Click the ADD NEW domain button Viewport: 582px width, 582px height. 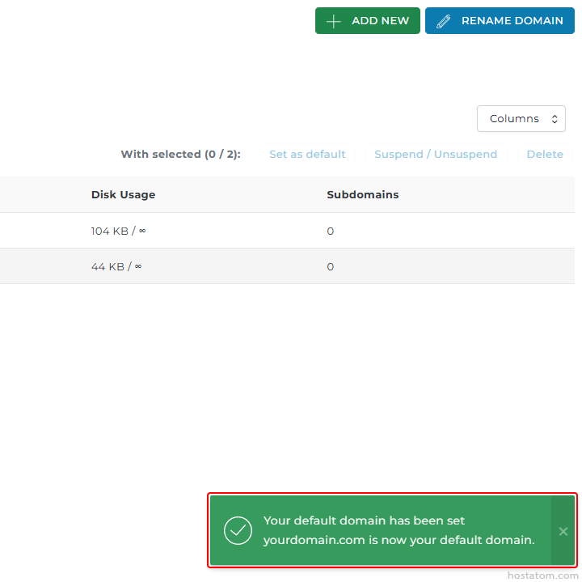click(368, 21)
